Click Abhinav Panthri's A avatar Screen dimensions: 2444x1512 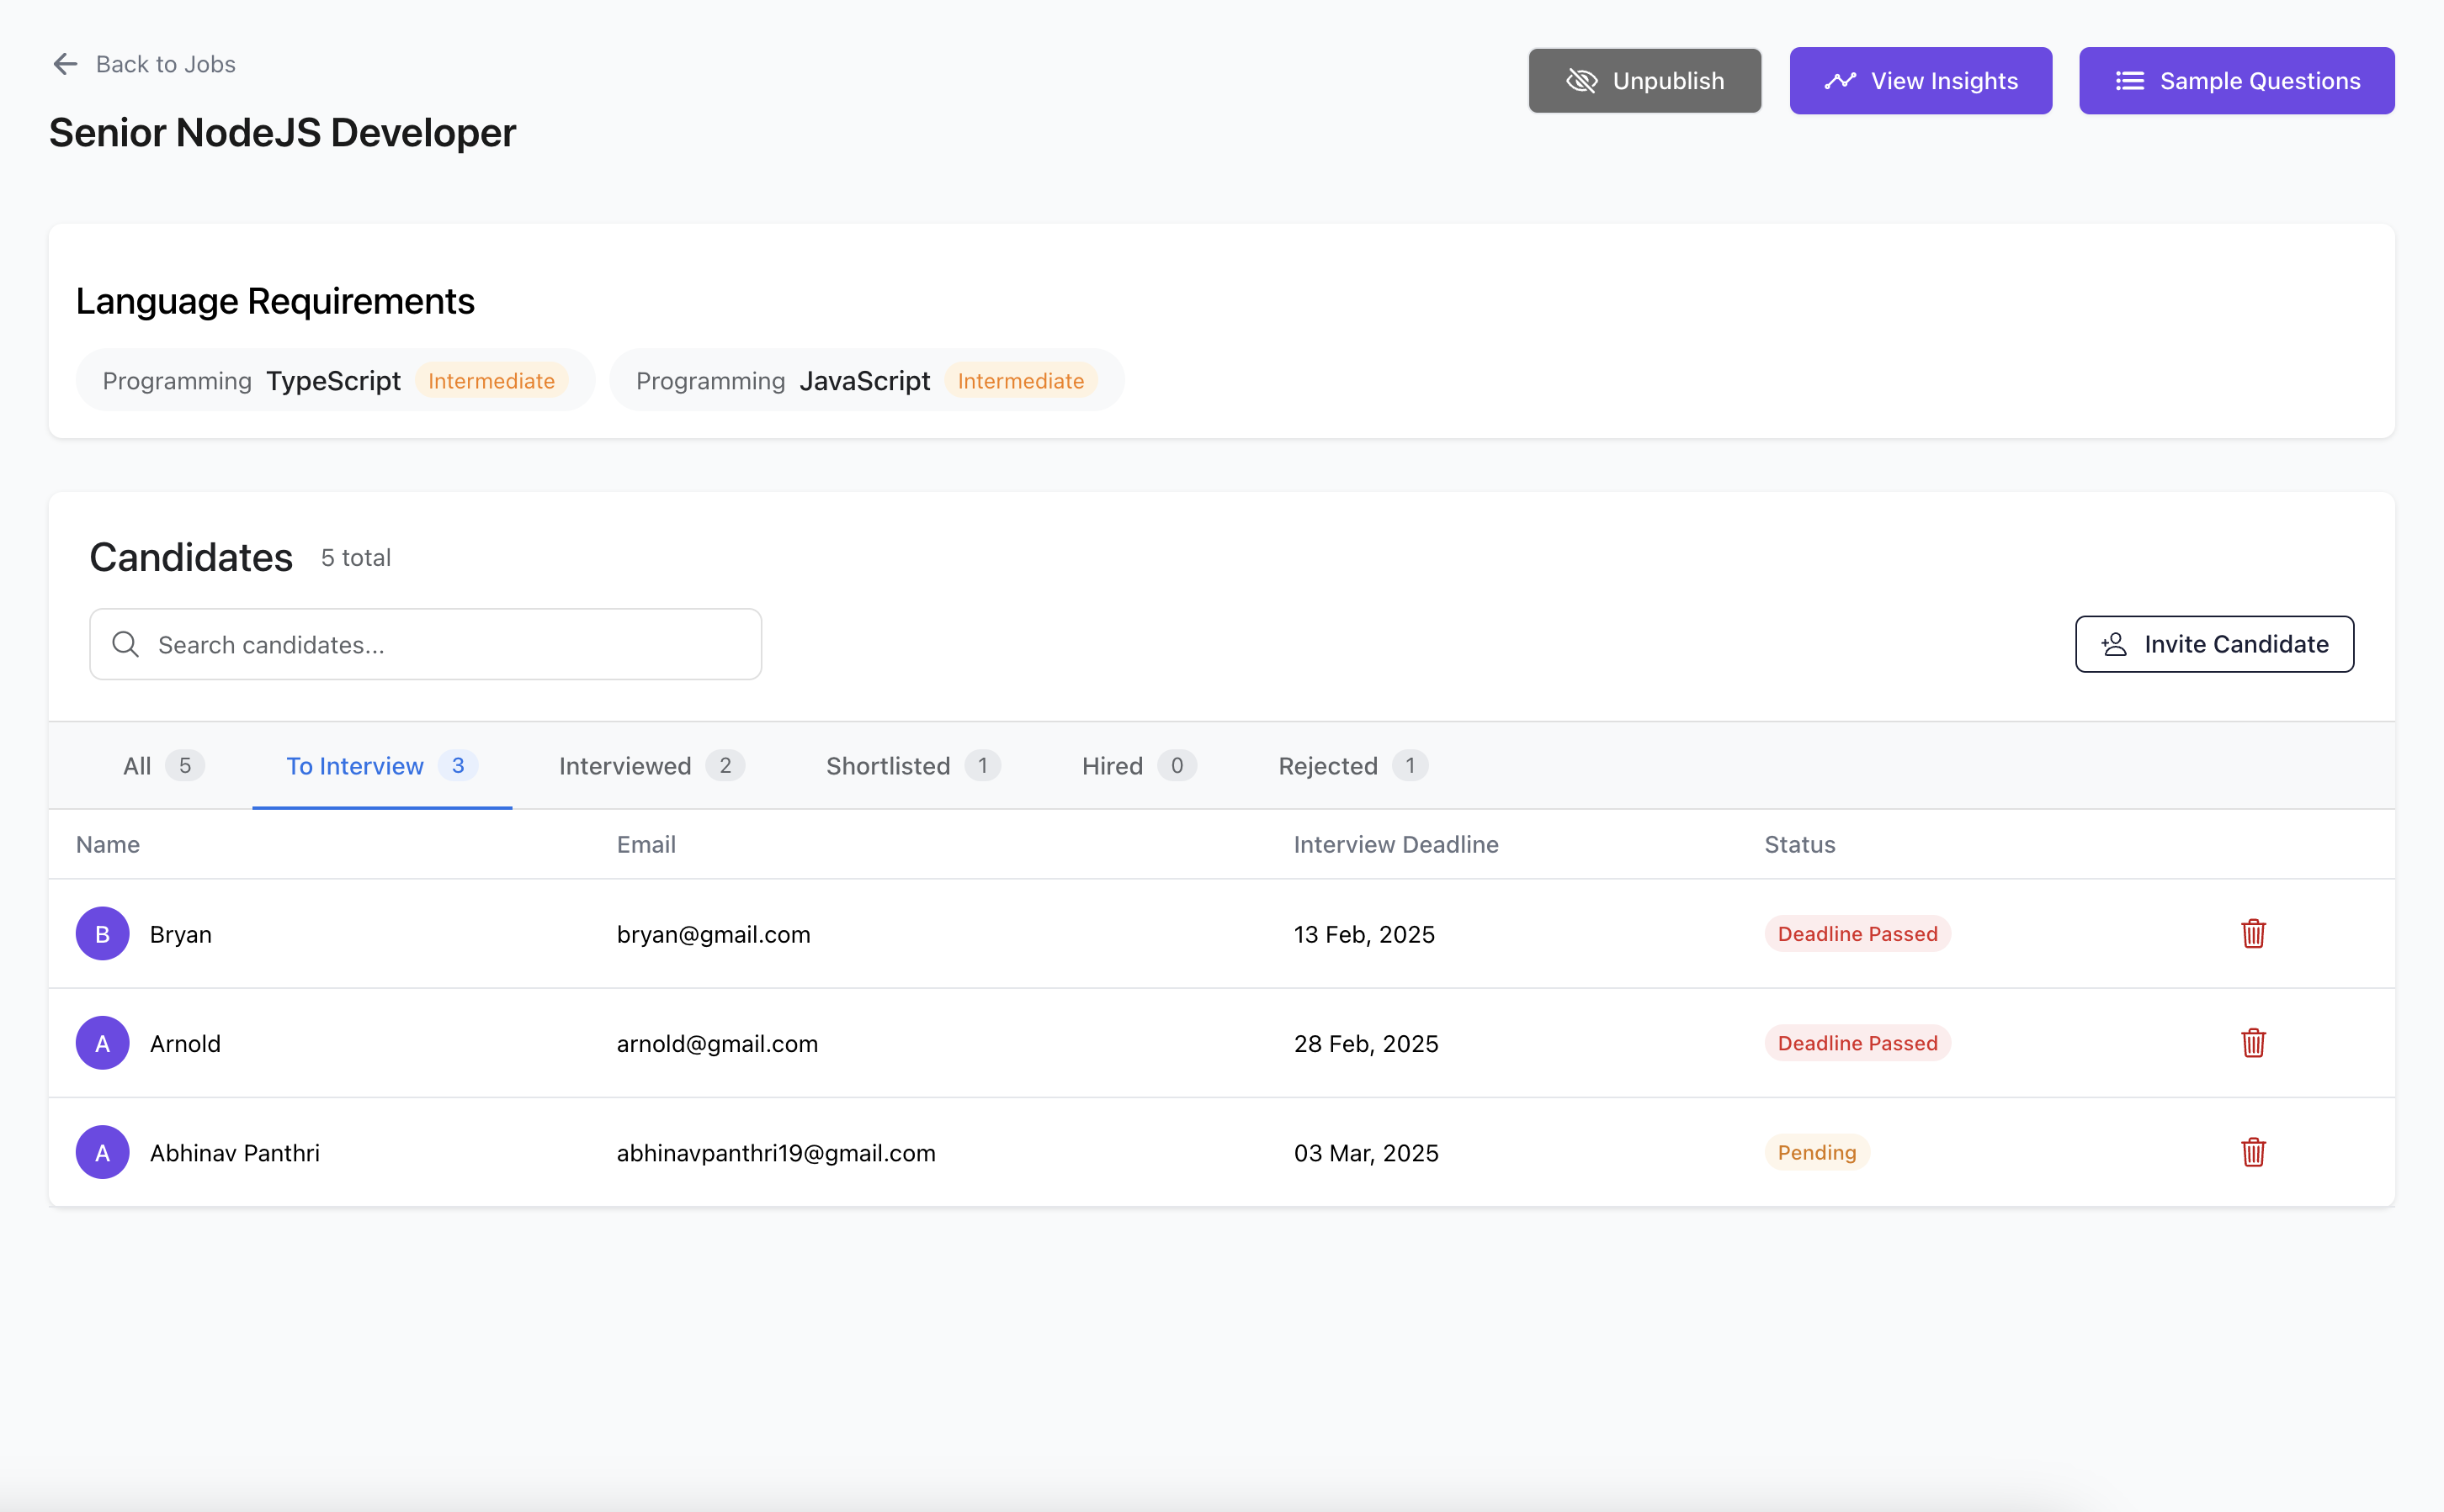point(102,1152)
